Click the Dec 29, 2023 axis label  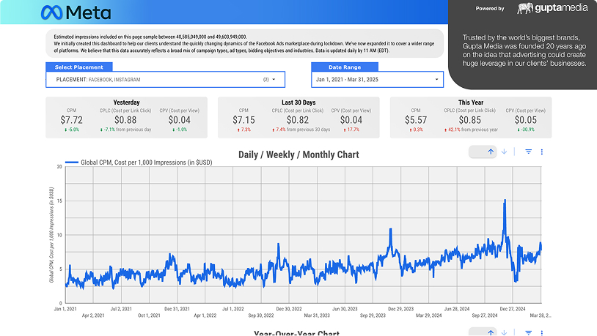pos(400,309)
